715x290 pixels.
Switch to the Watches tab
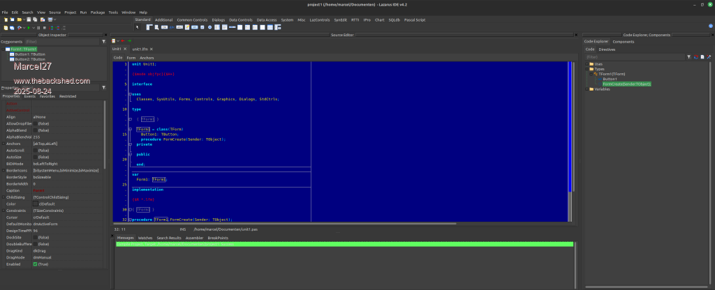coord(147,238)
